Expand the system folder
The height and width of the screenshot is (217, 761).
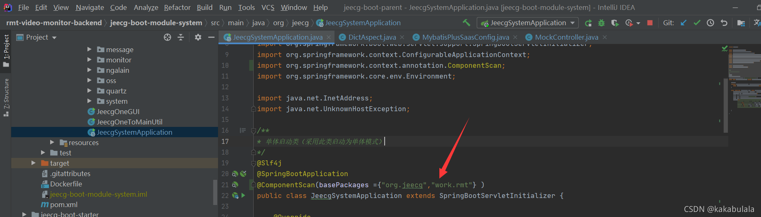point(89,101)
